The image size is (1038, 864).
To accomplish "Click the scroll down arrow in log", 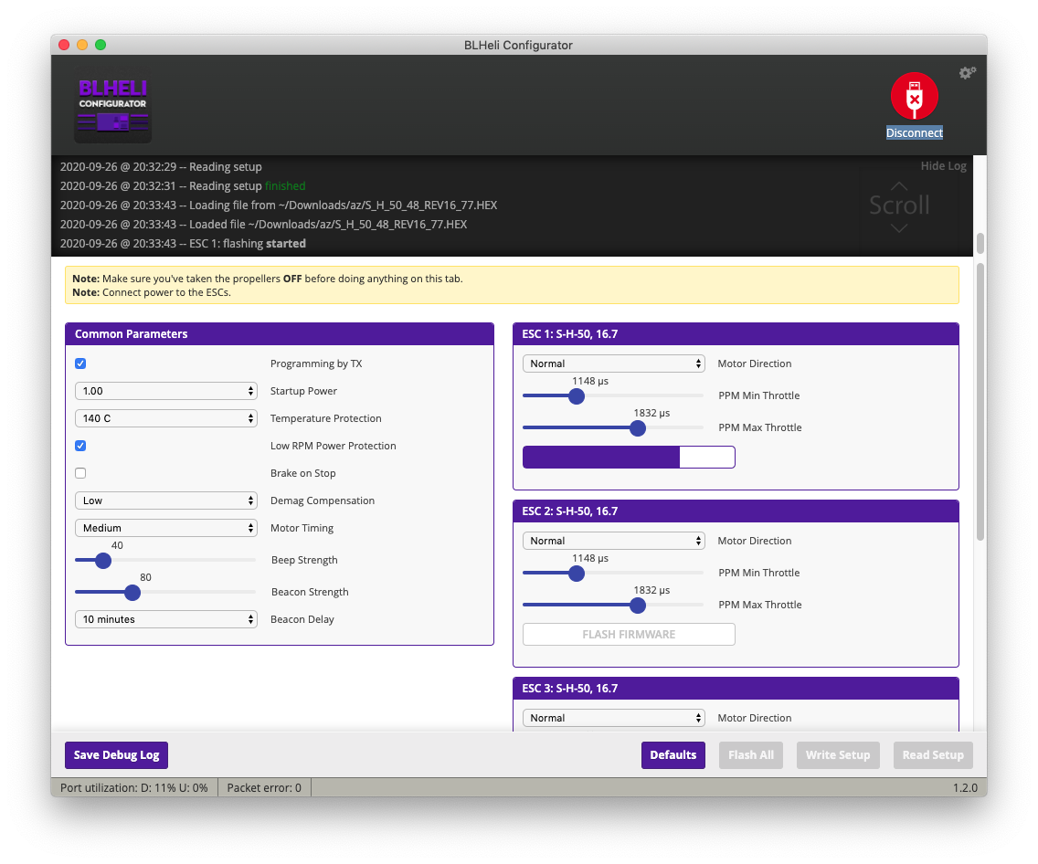I will coord(899,228).
